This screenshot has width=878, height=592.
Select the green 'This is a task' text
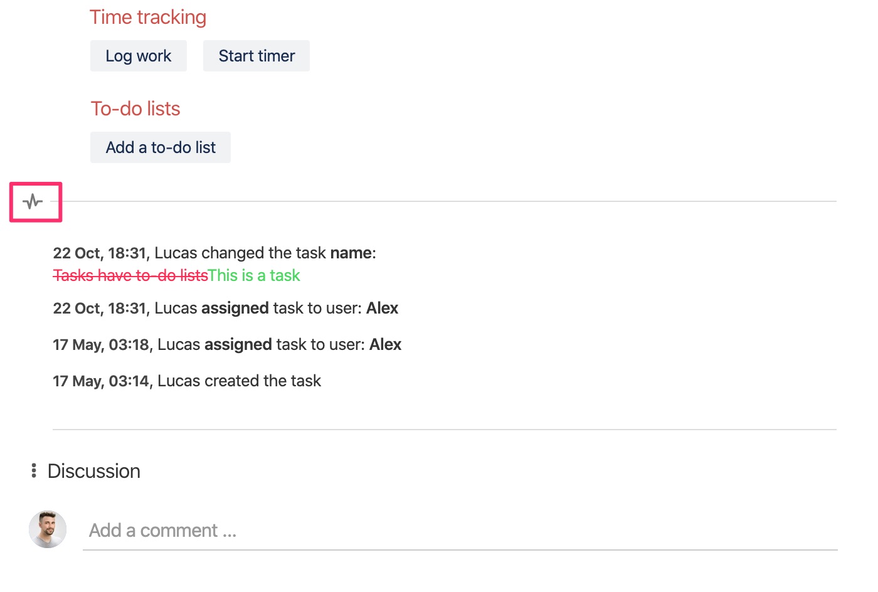tap(254, 275)
